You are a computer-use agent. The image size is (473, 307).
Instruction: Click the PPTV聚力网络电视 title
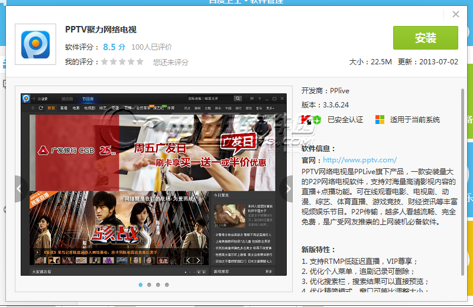pyautogui.click(x=101, y=30)
